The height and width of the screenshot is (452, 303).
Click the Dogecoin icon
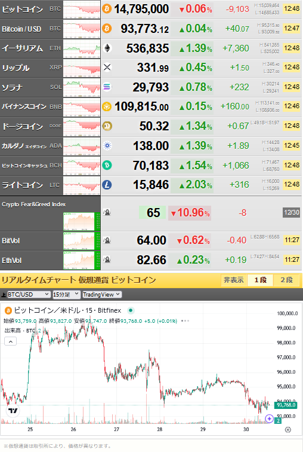[107, 126]
